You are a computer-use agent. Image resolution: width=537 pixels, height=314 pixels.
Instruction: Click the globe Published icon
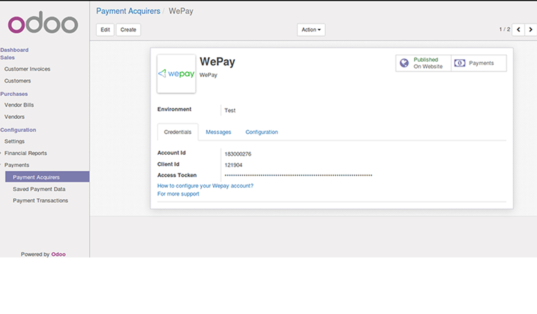404,63
